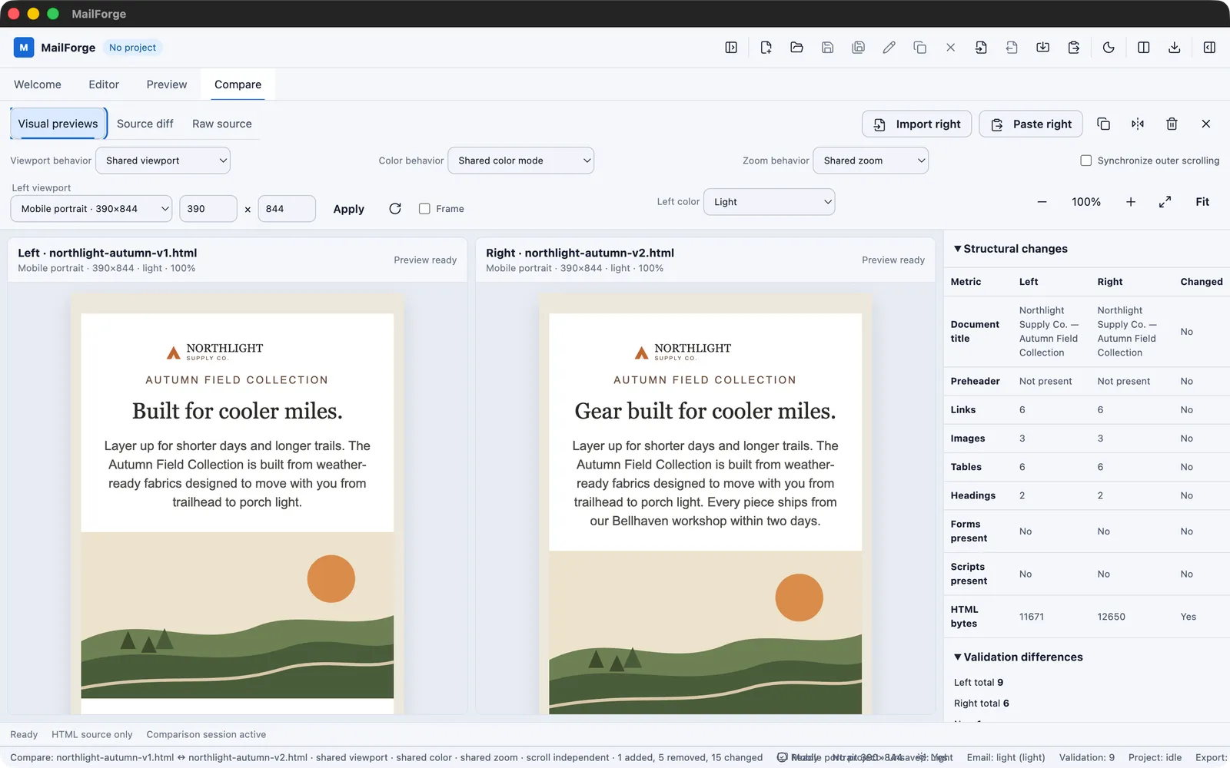Click the Fit zoom button

[x=1202, y=202]
